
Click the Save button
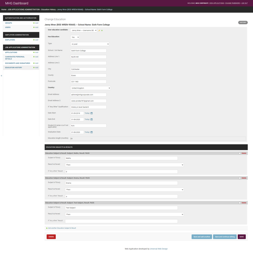click(242, 237)
